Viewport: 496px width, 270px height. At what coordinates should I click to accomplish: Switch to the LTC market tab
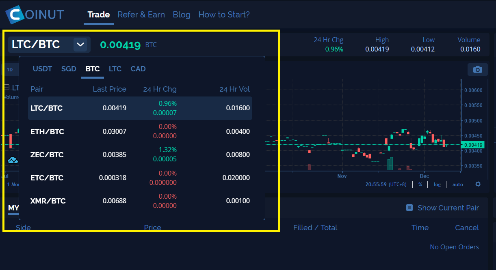coord(115,69)
